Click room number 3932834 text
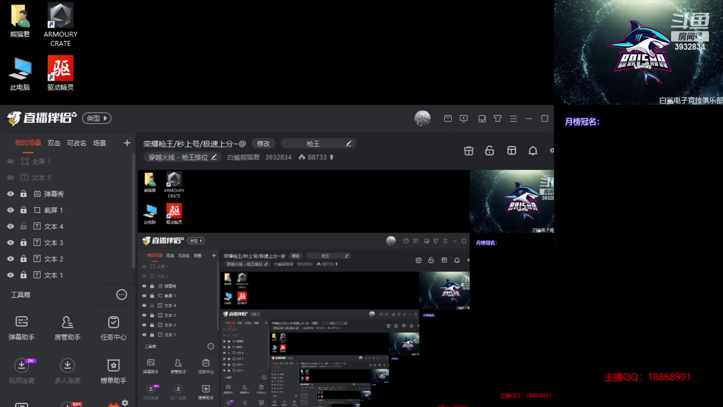The height and width of the screenshot is (407, 723). tap(278, 157)
